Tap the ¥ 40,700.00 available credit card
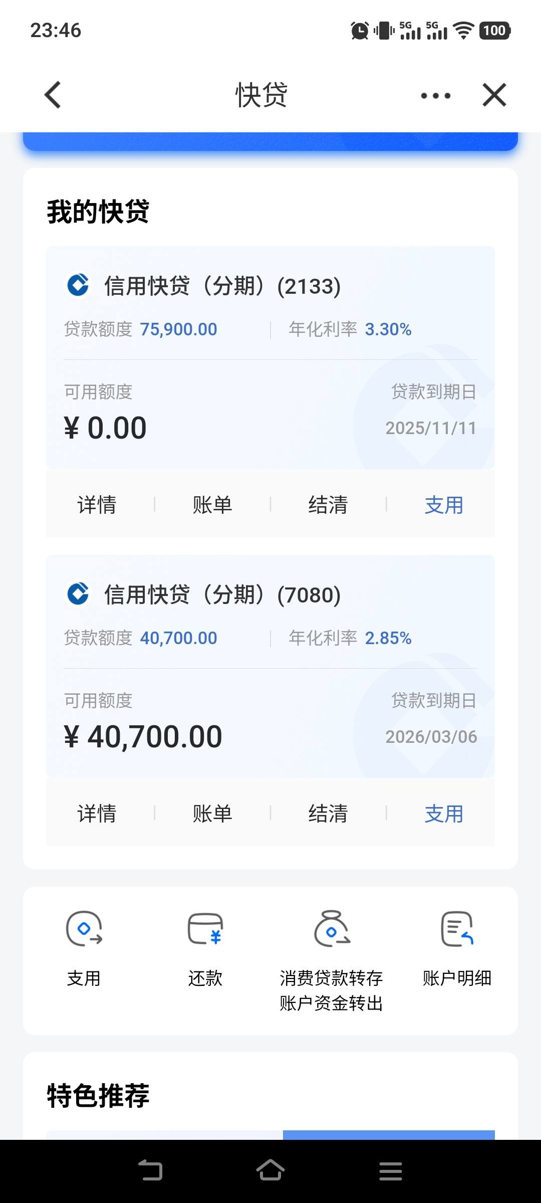 pos(270,666)
